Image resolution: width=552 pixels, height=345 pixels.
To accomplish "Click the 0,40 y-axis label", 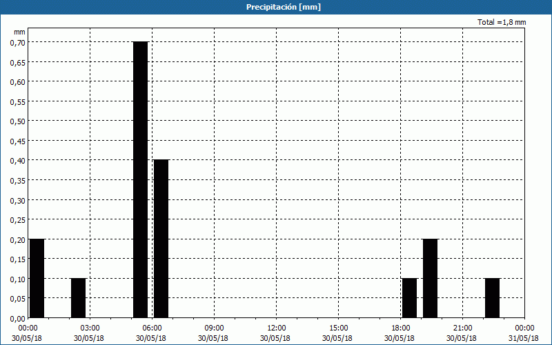I will (x=18, y=161).
